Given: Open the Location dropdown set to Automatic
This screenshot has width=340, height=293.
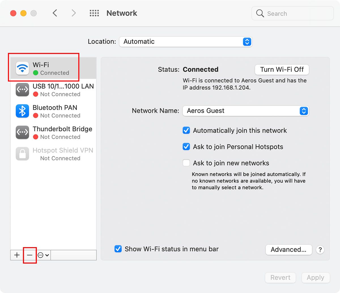Looking at the screenshot, I should [186, 42].
